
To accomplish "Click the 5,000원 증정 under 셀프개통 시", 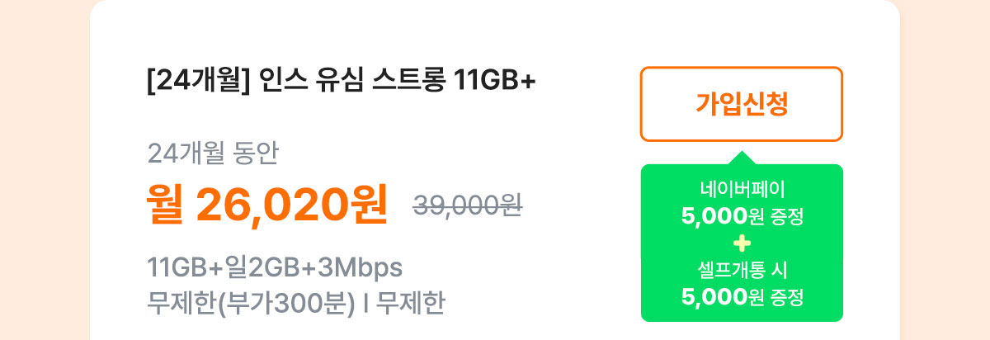I will tap(742, 295).
